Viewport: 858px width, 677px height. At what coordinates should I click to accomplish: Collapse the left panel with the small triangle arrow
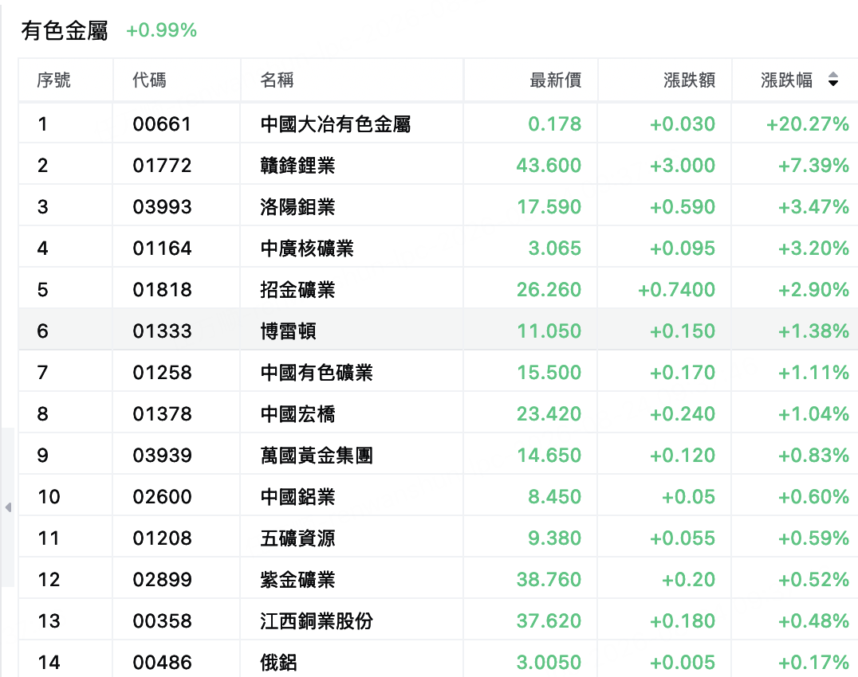[x=8, y=507]
